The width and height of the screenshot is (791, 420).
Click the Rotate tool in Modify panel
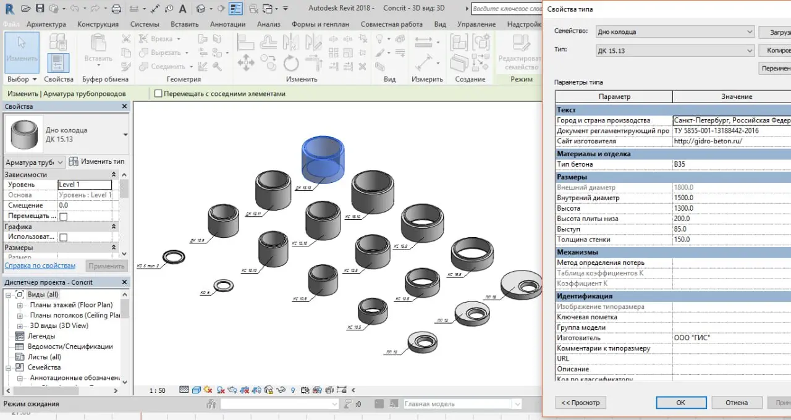click(291, 62)
